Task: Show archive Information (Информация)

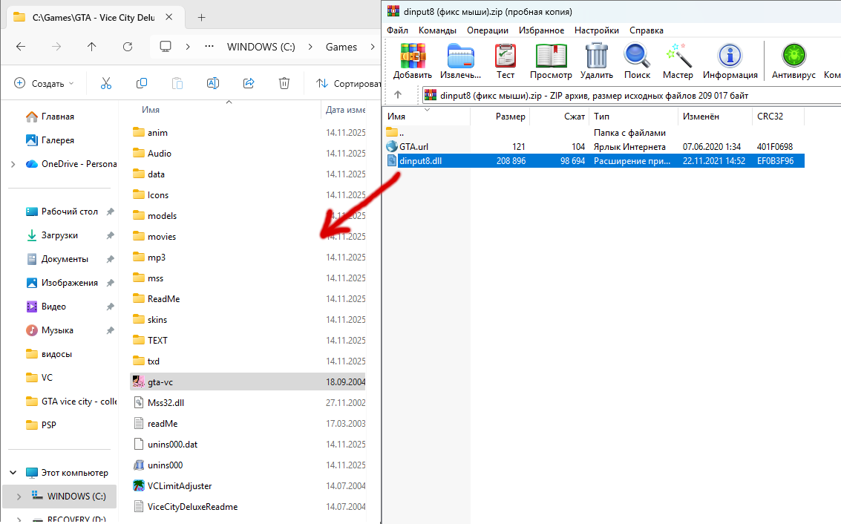Action: [730, 61]
